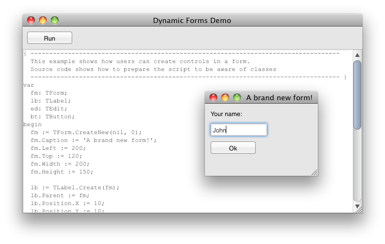Click the Run button
Screen dimensions: 385x244
[50, 38]
